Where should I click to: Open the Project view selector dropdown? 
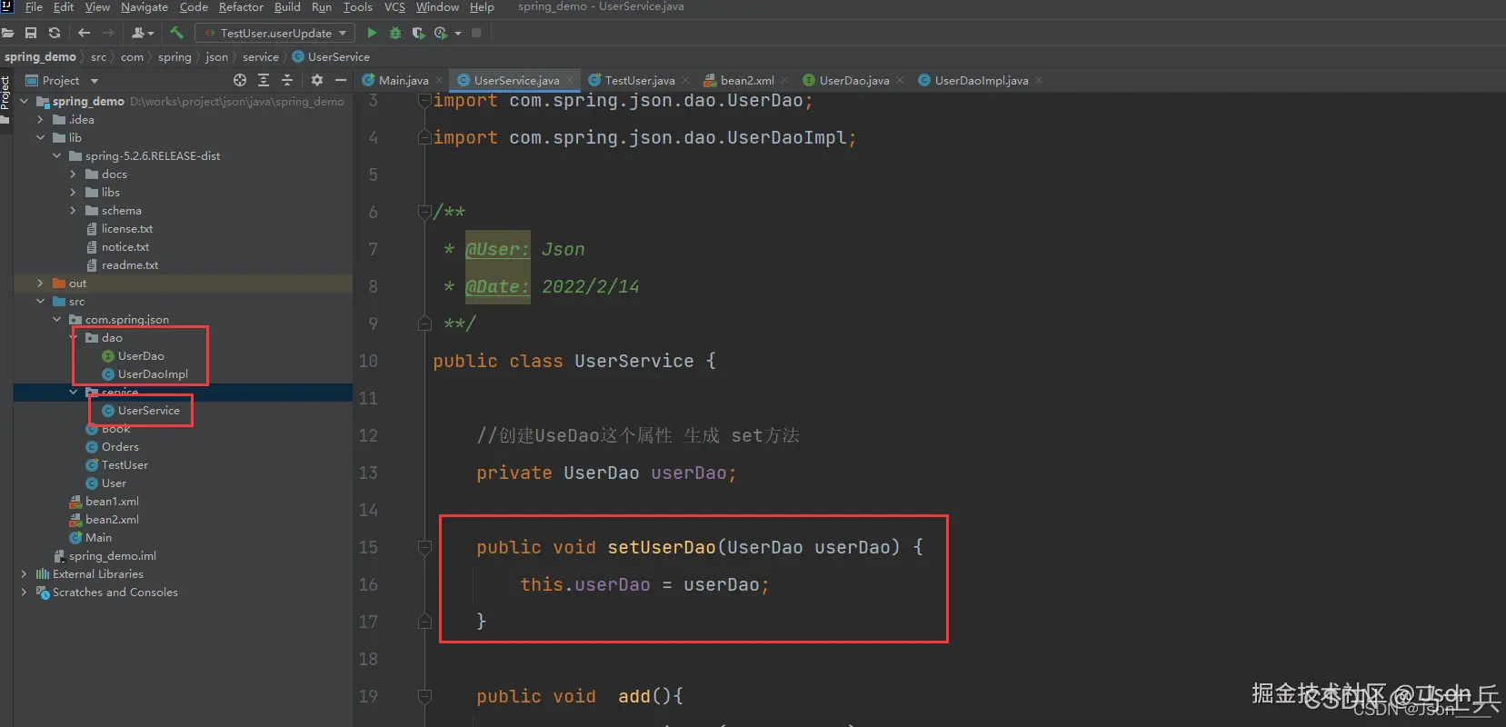pyautogui.click(x=61, y=80)
